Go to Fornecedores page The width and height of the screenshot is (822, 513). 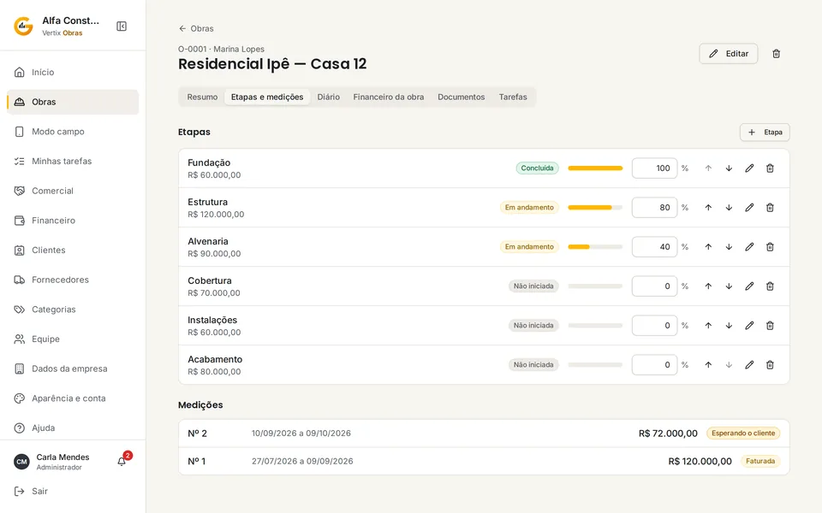coord(73,280)
